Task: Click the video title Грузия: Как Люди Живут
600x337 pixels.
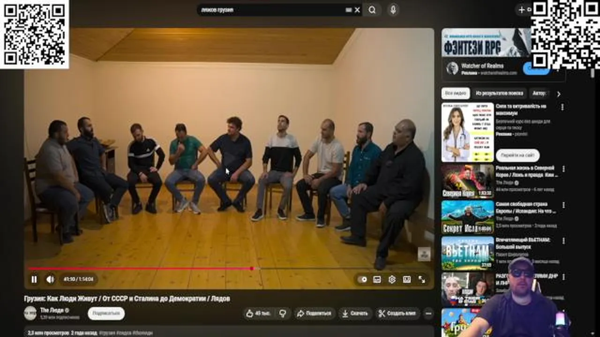Action: pyautogui.click(x=127, y=299)
